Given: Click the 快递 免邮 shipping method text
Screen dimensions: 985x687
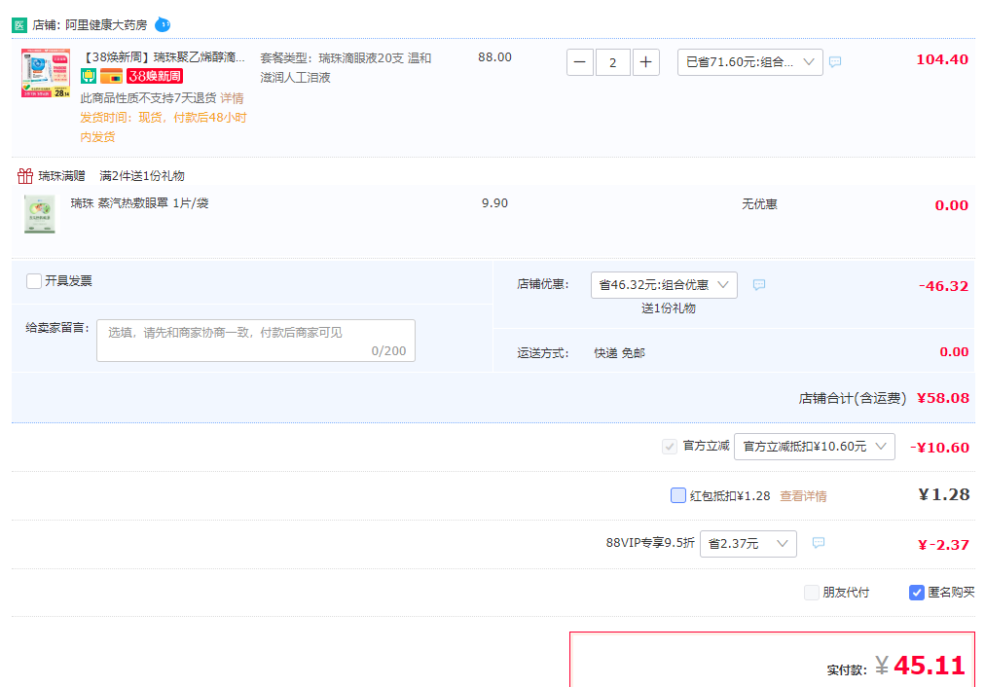Looking at the screenshot, I should [x=619, y=353].
